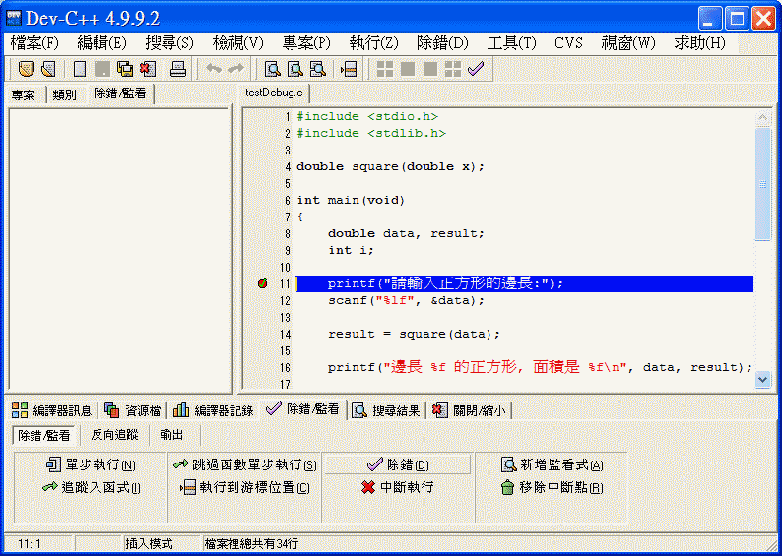
Task: Select the testDebug.c file tab
Action: [273, 93]
